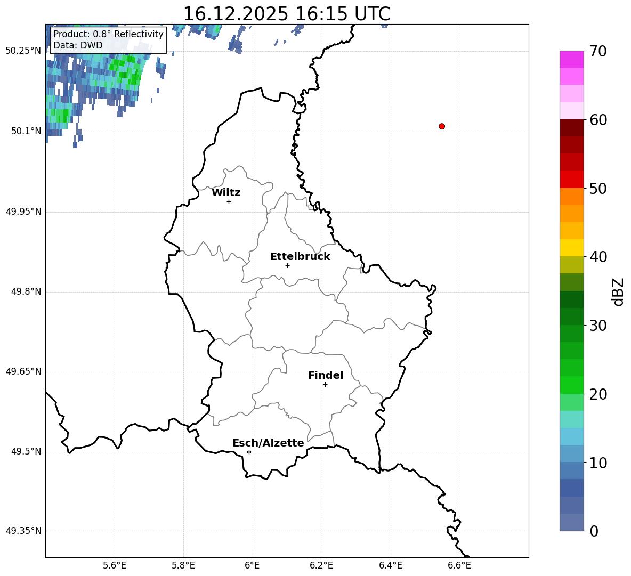631x576 pixels.
Task: Click the 5.6°E longitude label
Action: tap(115, 565)
